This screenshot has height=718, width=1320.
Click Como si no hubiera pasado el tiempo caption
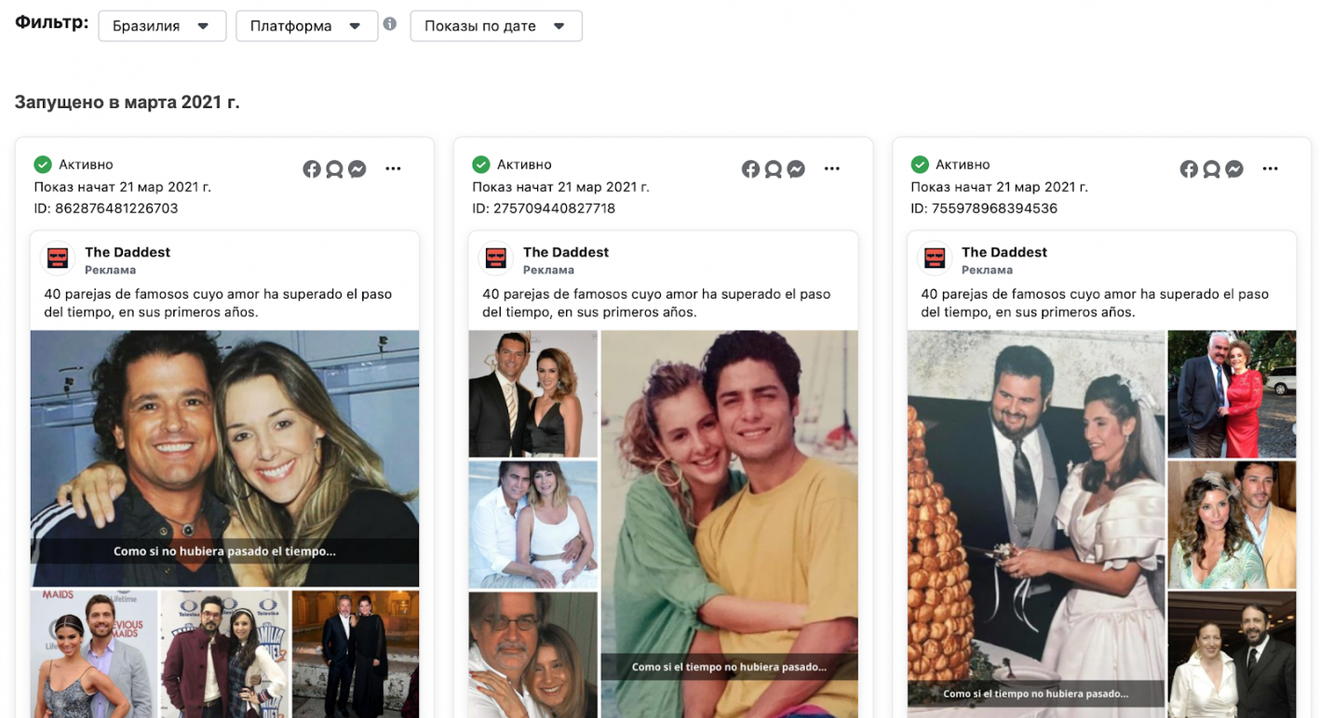click(224, 552)
